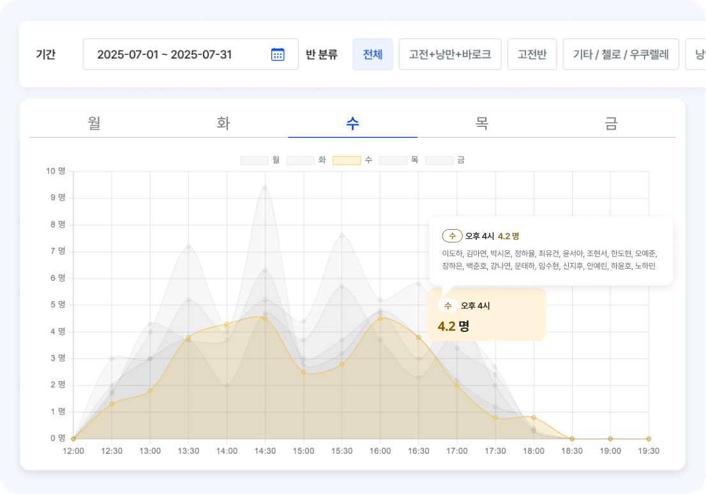706x494 pixels.
Task: Select the 기타 / 첼로 / 우쿠렐레 filter
Action: coord(622,54)
